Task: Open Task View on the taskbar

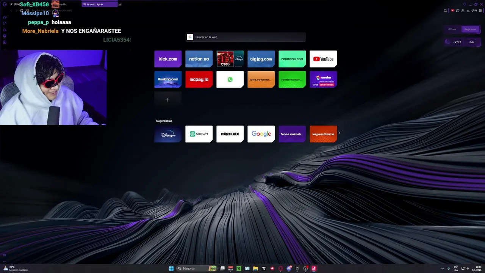Action: [x=222, y=268]
